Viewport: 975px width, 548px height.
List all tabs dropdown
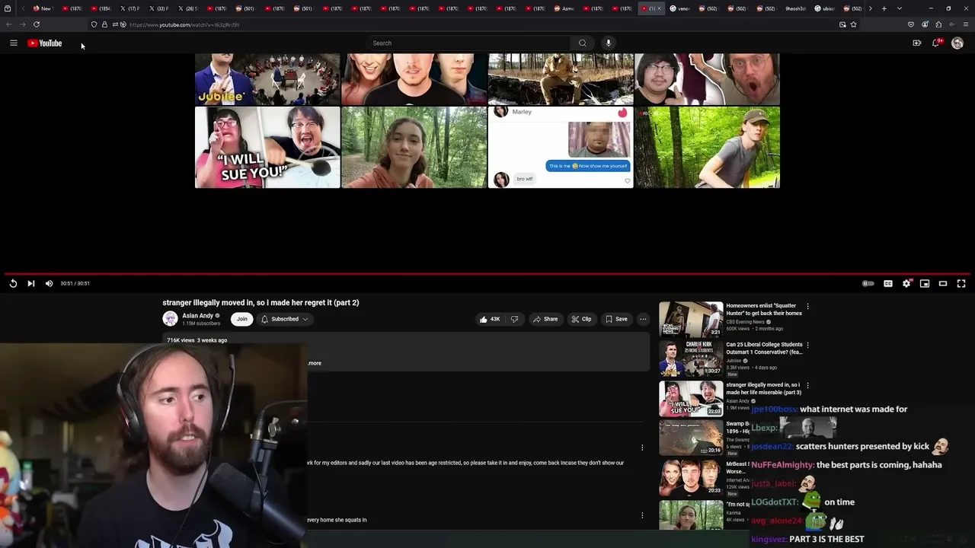click(x=900, y=8)
